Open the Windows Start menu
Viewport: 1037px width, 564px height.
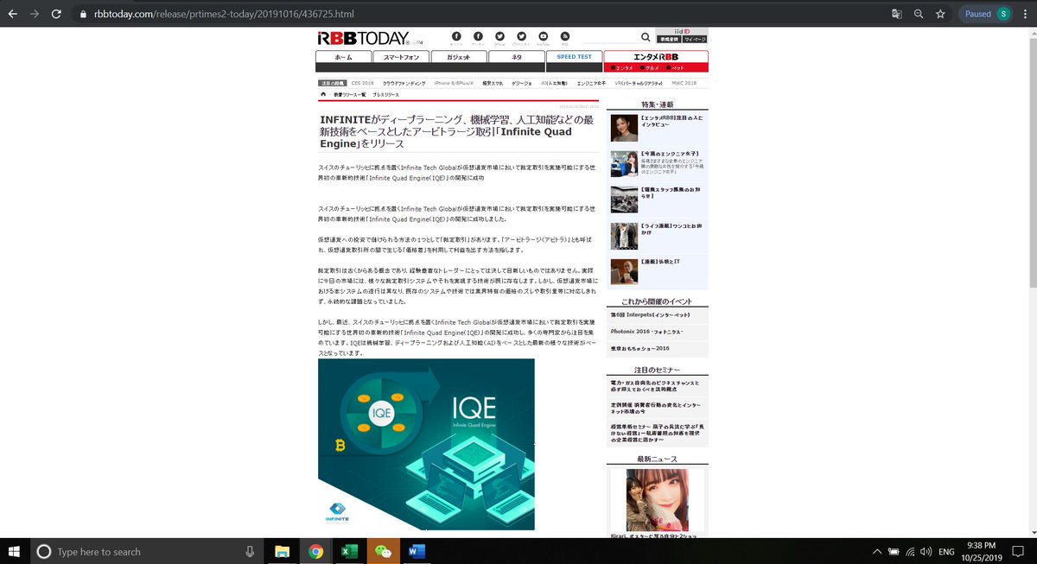(15, 551)
